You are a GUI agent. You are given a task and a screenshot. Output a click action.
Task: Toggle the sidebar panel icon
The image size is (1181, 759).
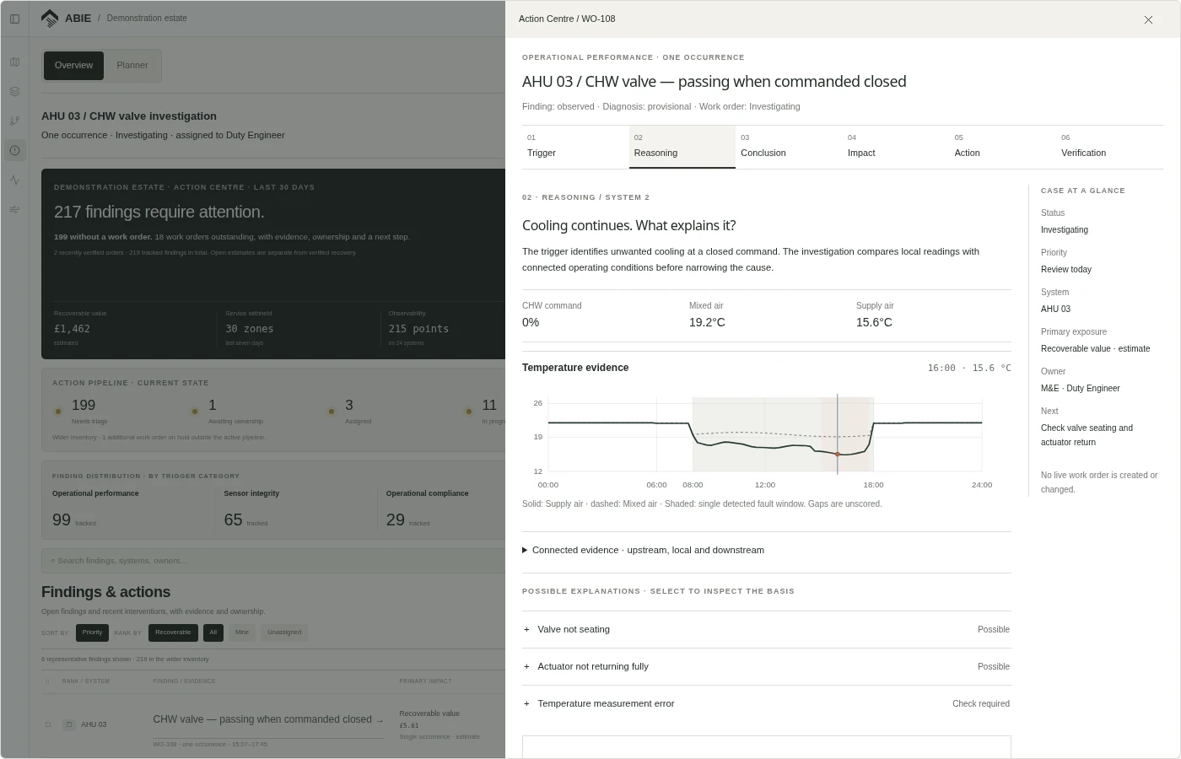click(14, 19)
